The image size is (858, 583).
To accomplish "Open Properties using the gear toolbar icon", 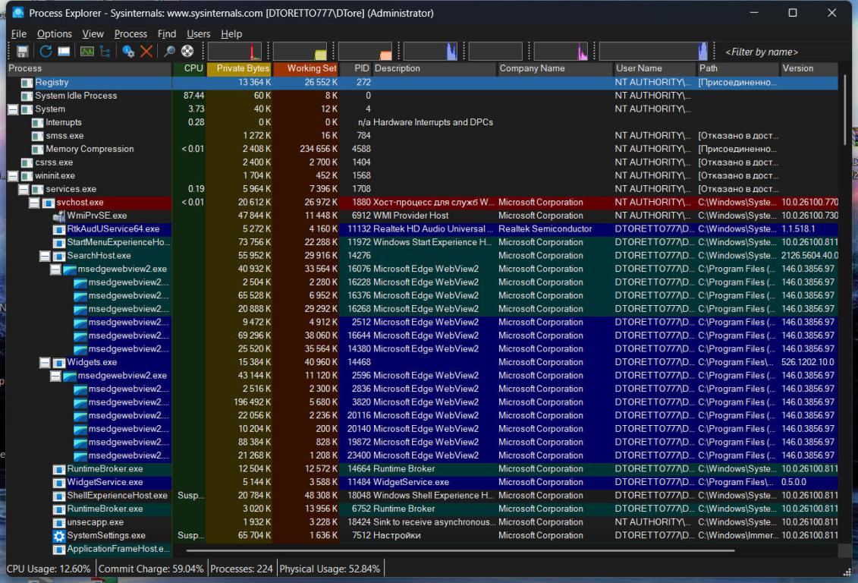I will click(x=128, y=52).
